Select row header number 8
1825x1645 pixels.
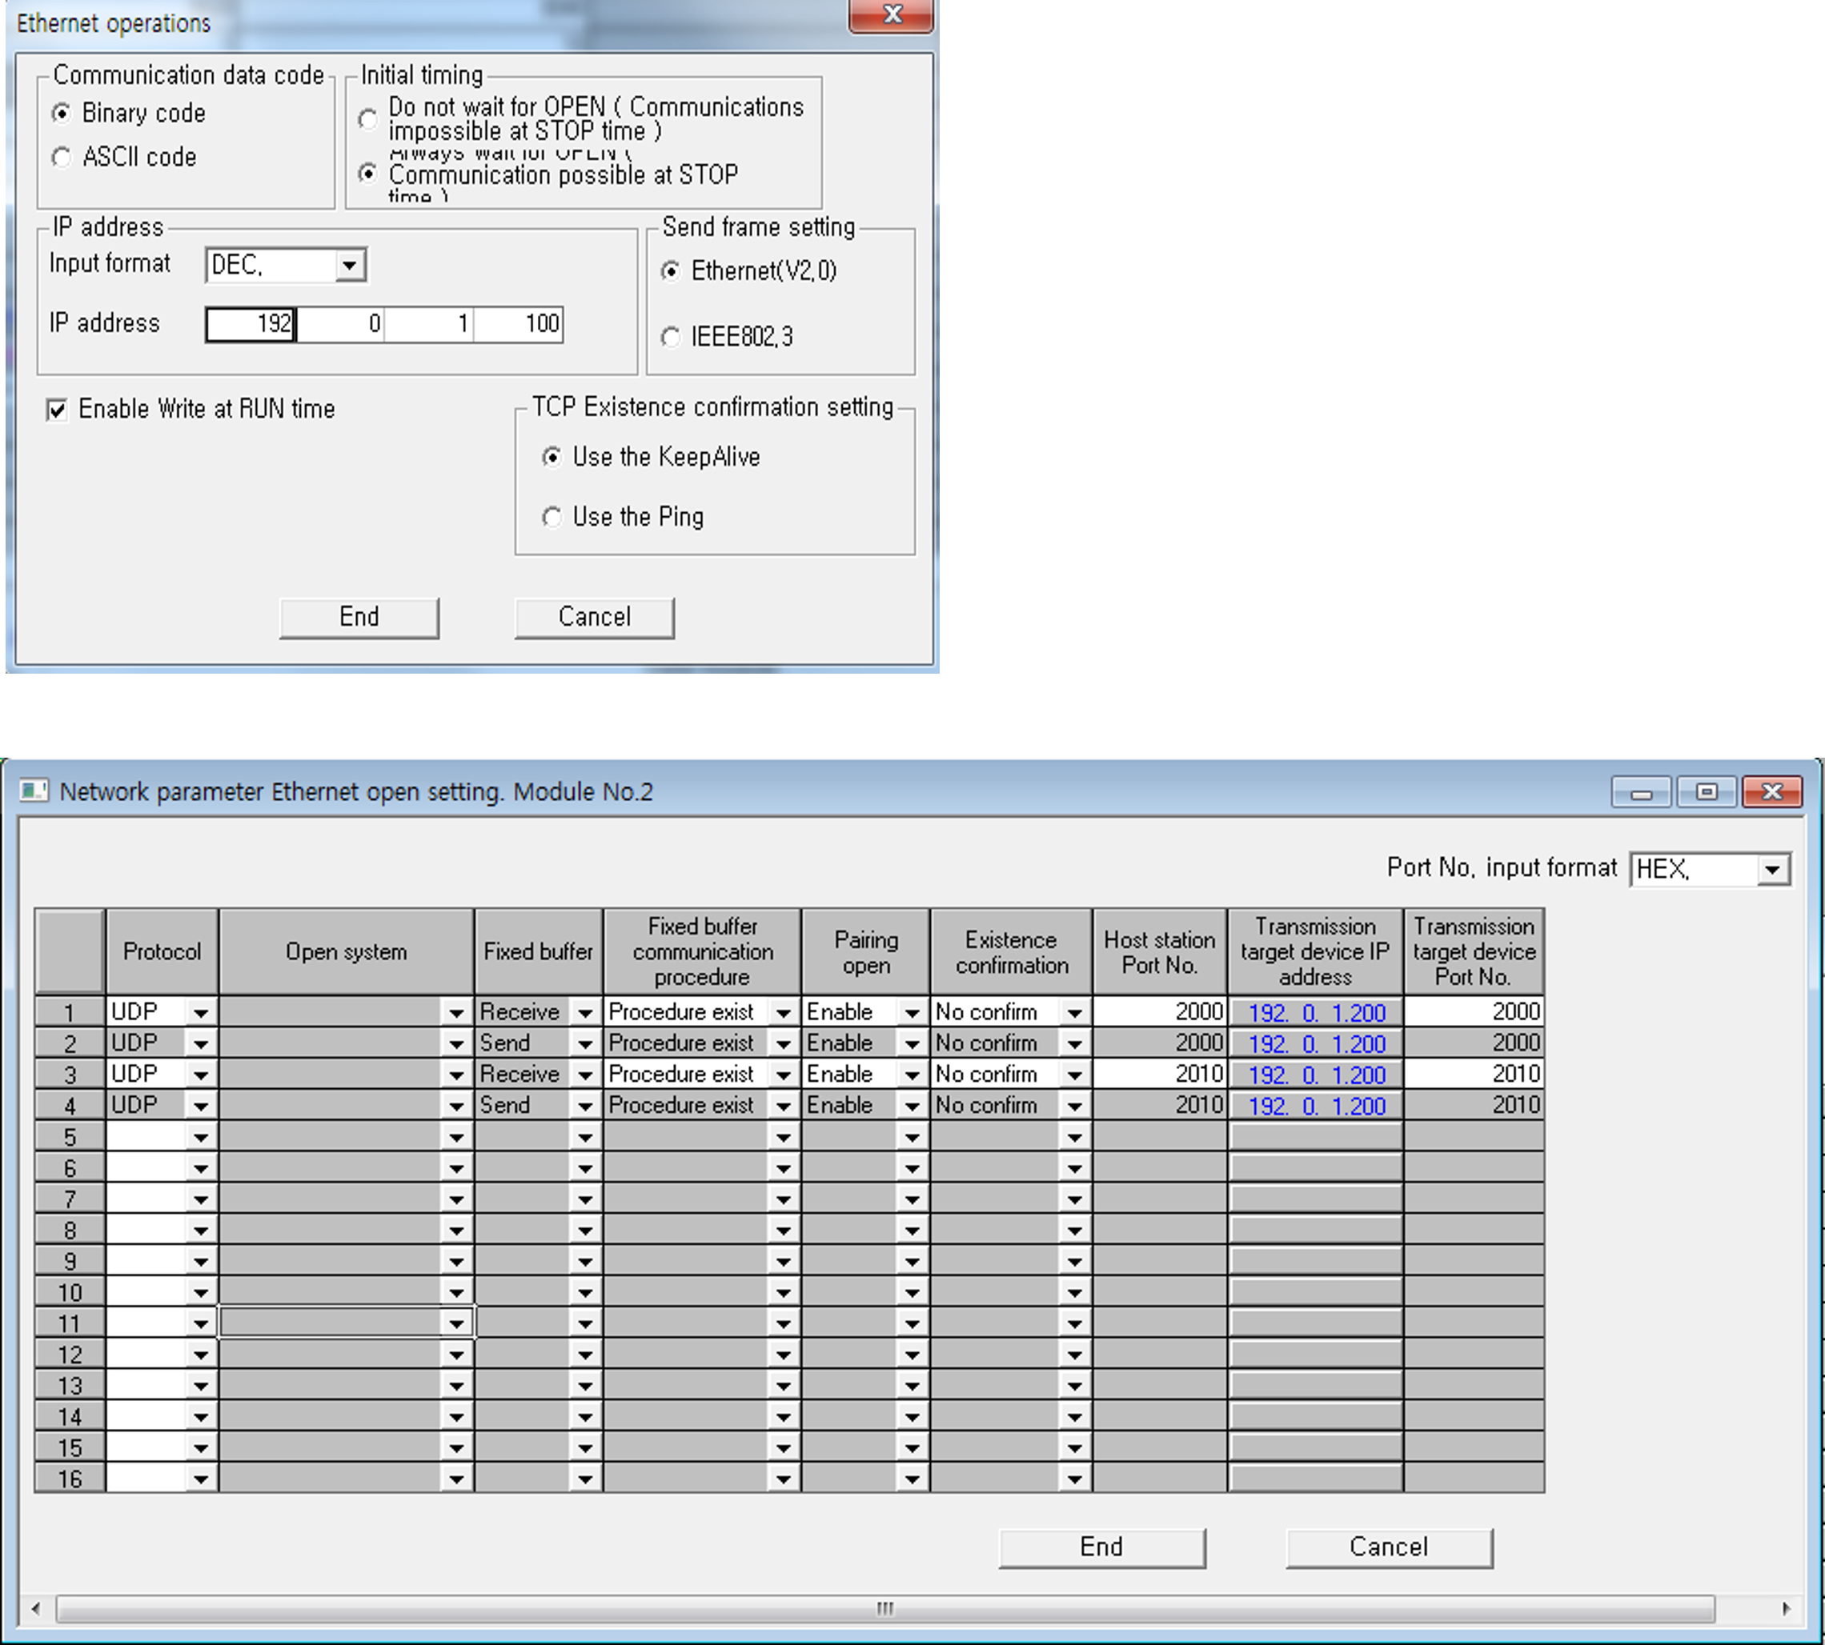[x=70, y=1230]
